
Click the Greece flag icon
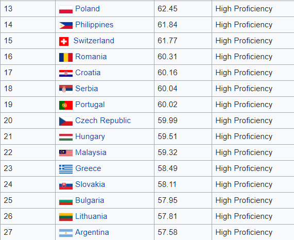66,169
